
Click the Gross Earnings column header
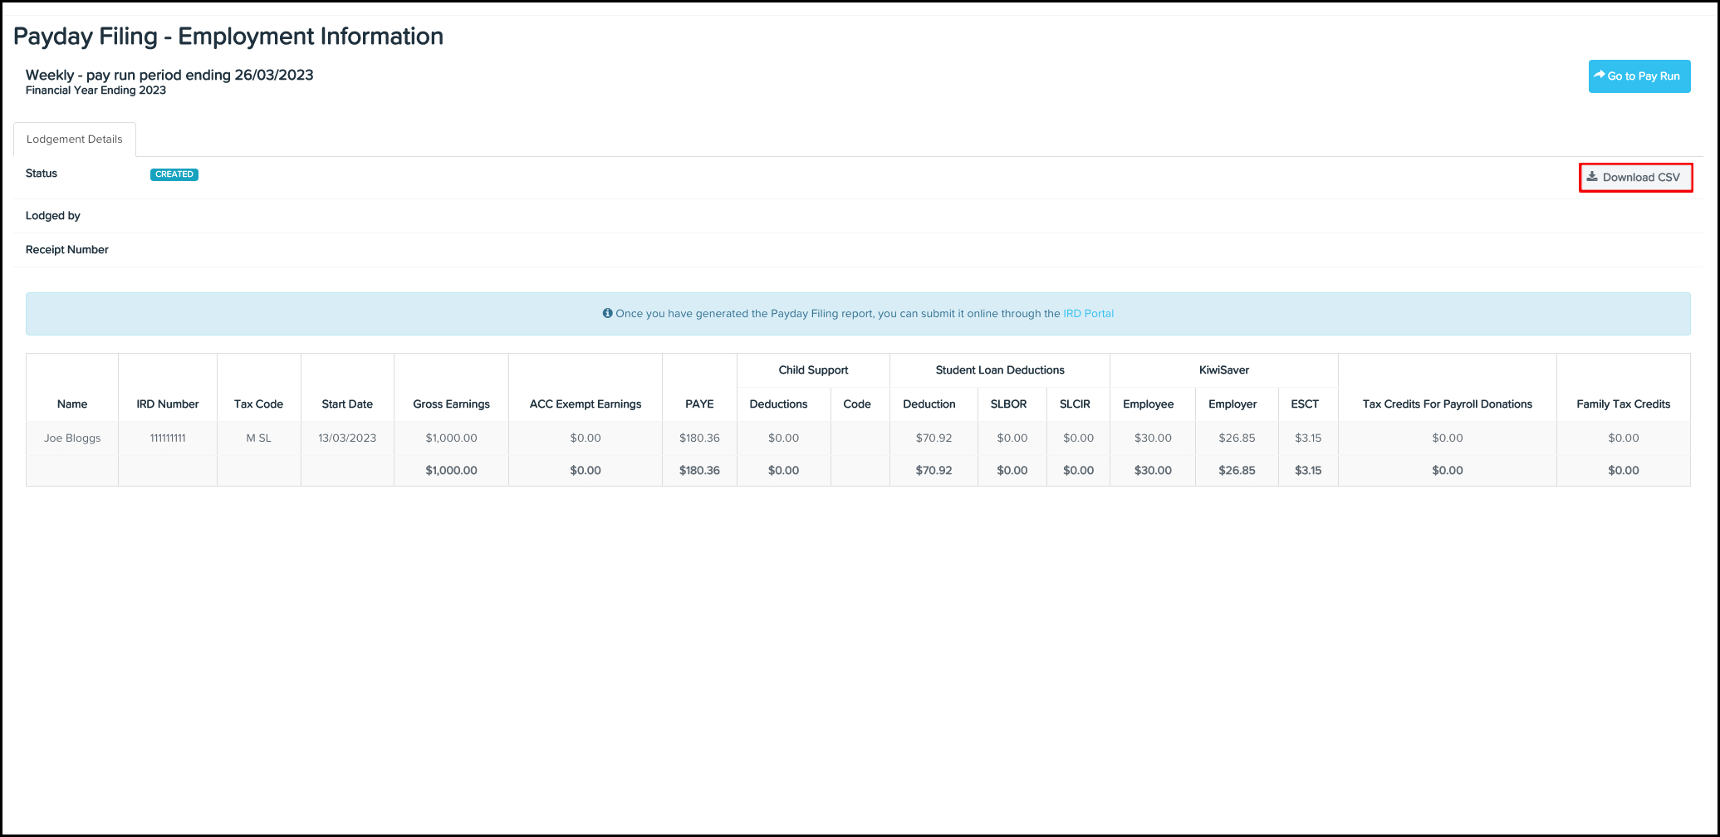tap(451, 404)
